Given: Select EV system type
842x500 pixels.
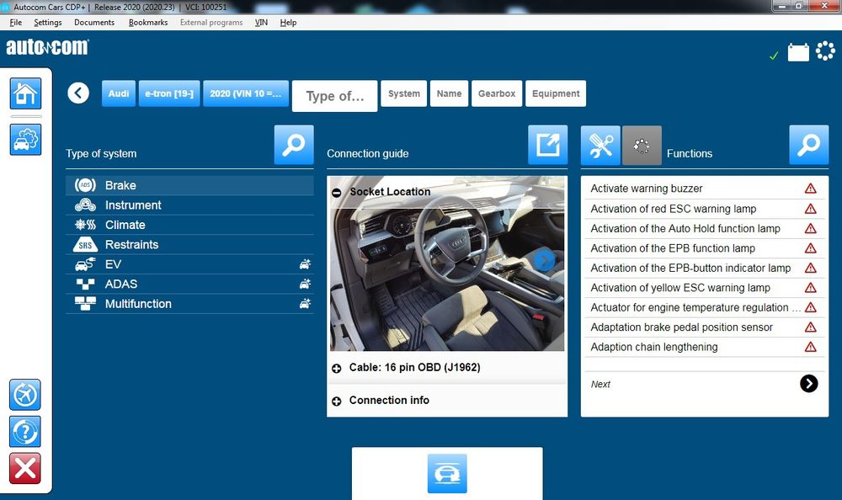Looking at the screenshot, I should click(x=189, y=264).
